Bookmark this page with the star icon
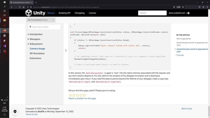This screenshot has width=210, height=118. 183,7
